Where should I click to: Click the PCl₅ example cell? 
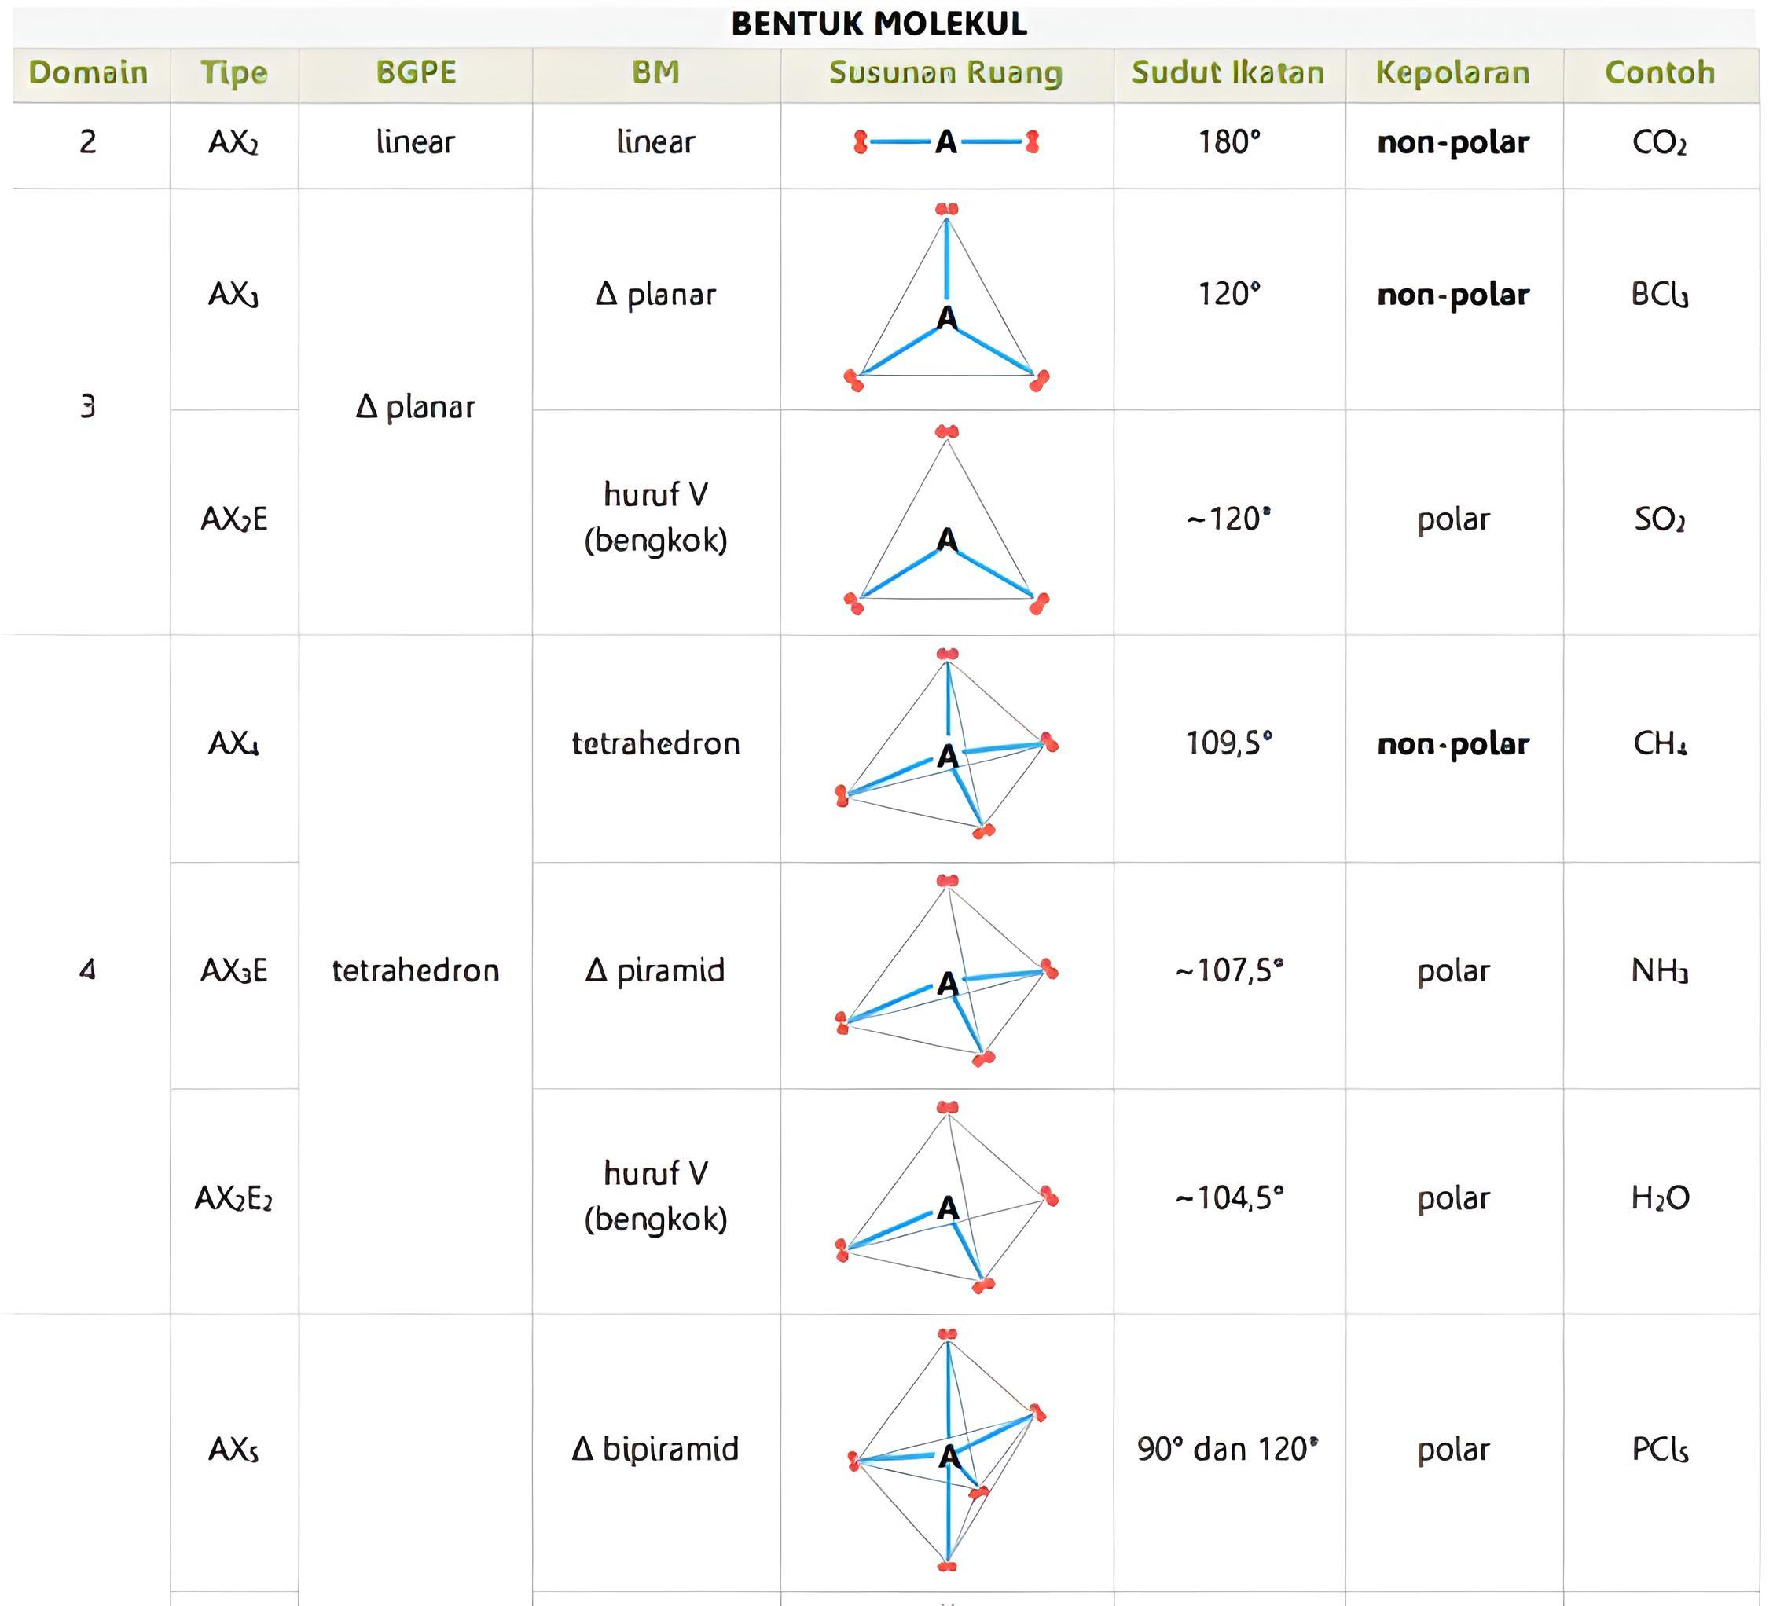coord(1660,1449)
